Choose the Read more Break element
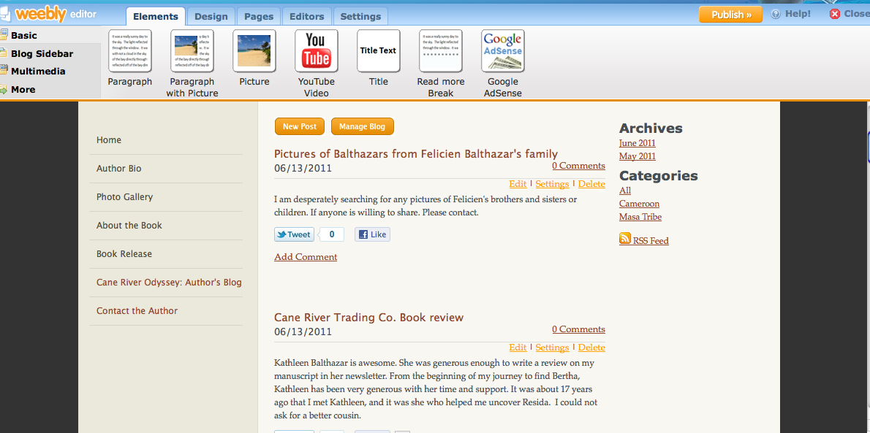The image size is (870, 433). click(440, 51)
